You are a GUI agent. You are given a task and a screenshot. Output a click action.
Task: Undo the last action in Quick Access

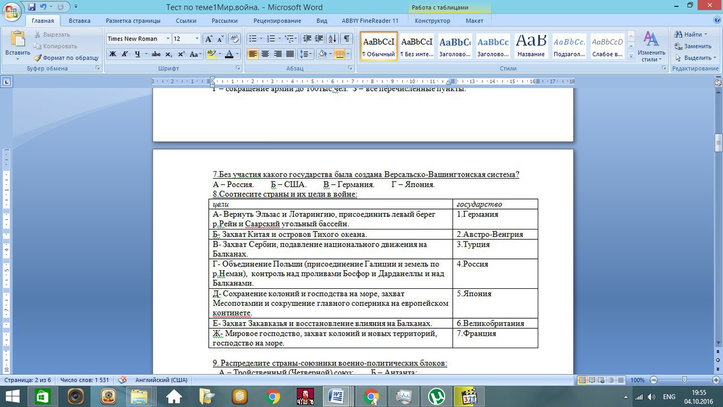(43, 7)
